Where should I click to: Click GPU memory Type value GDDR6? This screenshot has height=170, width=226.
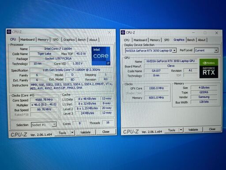click(204, 92)
